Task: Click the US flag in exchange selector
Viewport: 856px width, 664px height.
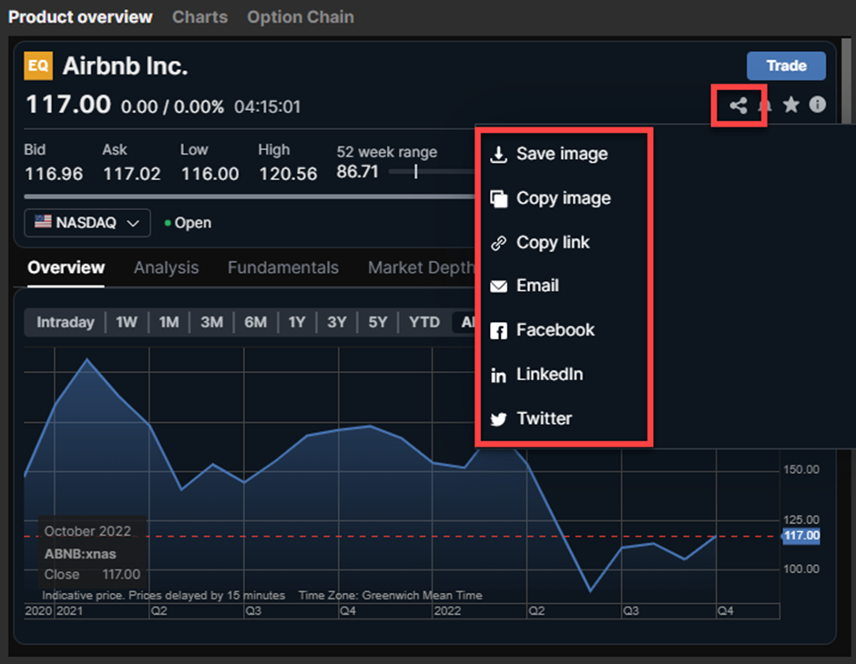Action: pyautogui.click(x=43, y=222)
